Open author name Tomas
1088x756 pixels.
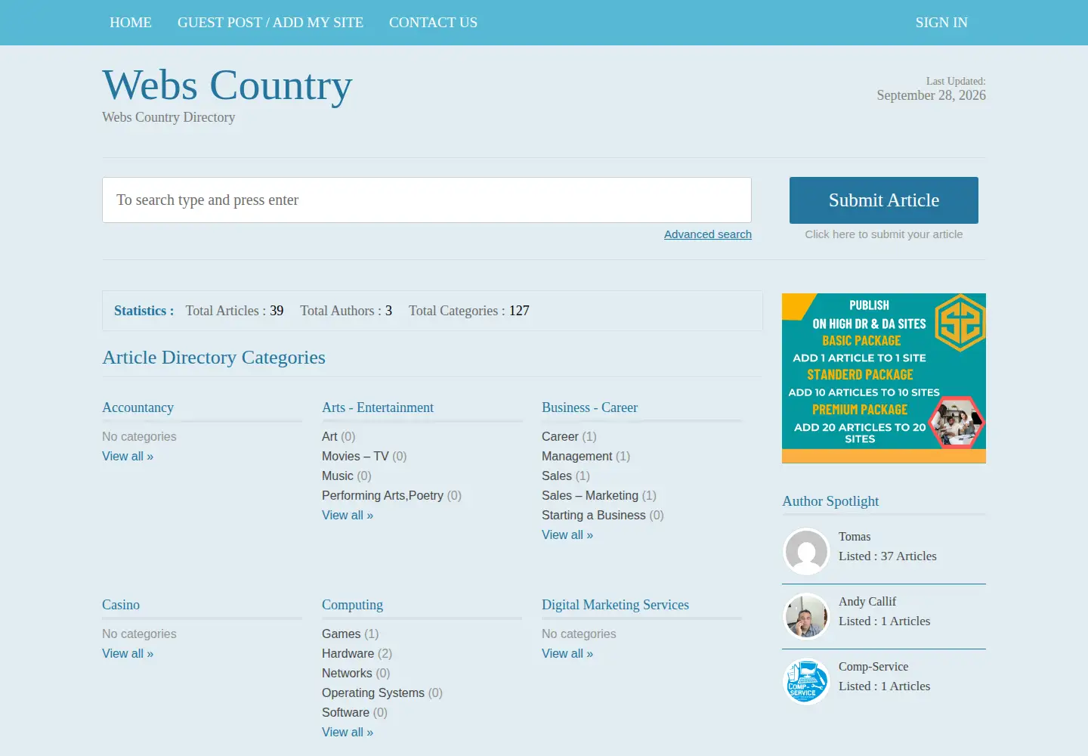pyautogui.click(x=855, y=537)
